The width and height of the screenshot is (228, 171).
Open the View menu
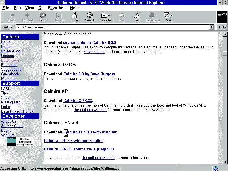tap(30, 8)
